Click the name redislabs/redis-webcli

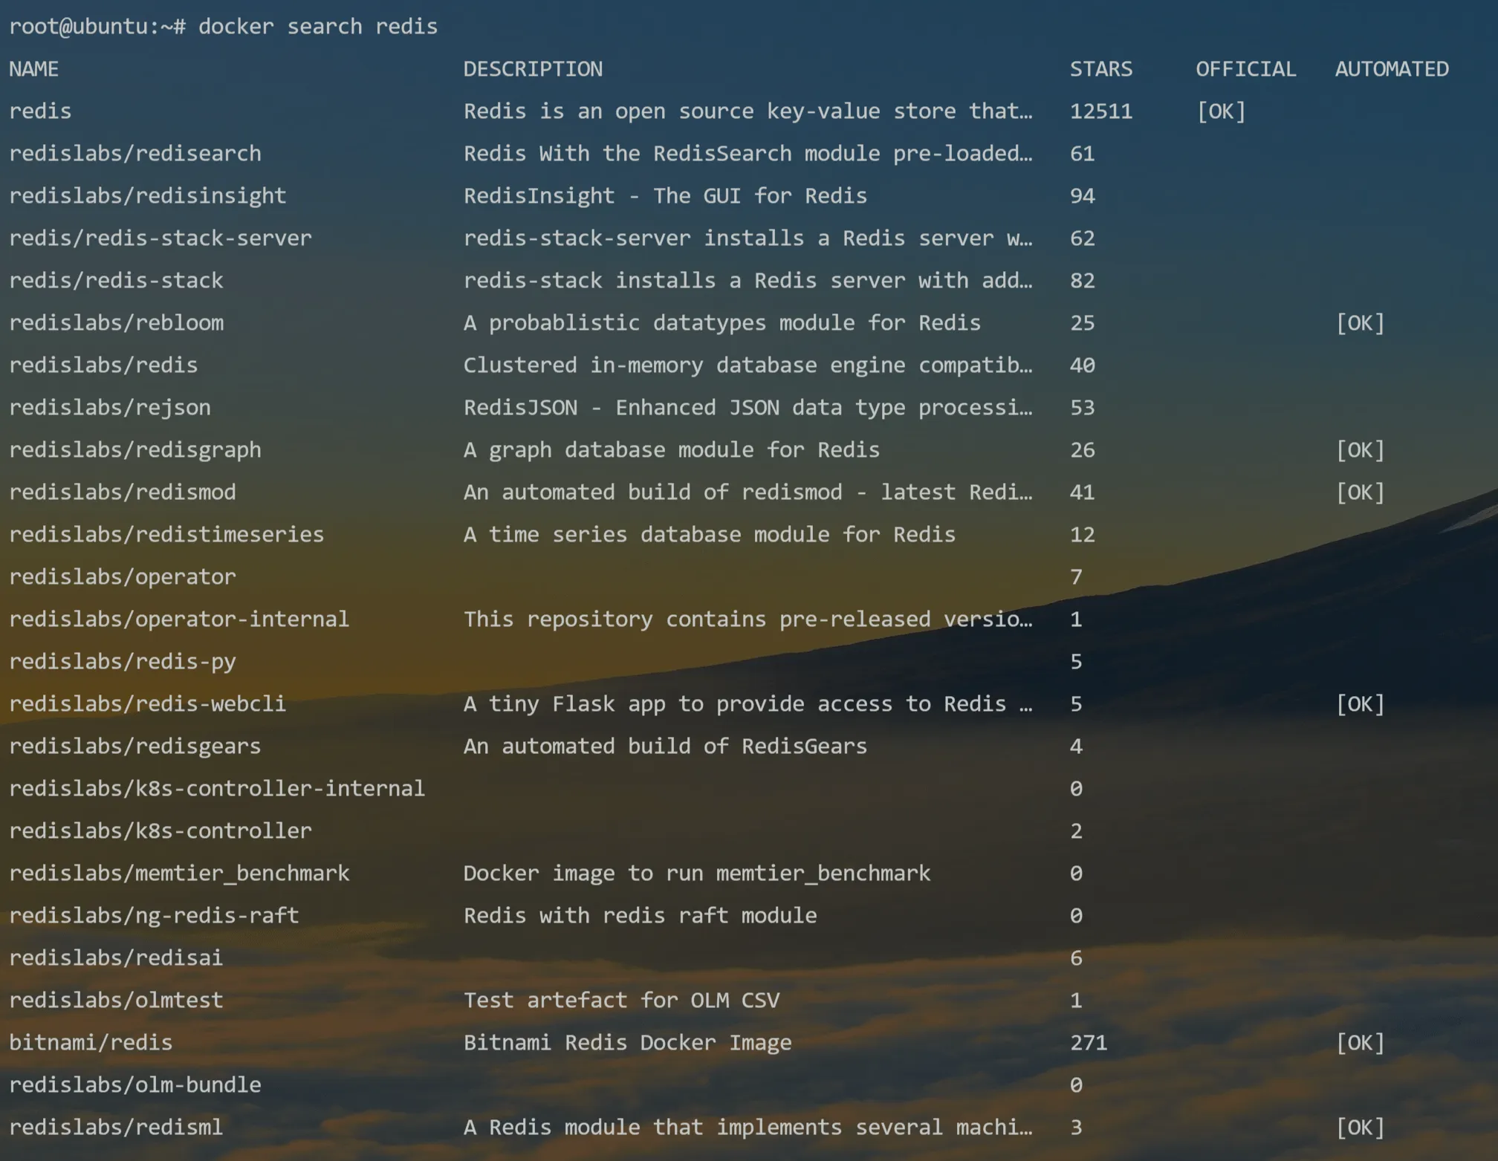point(148,704)
